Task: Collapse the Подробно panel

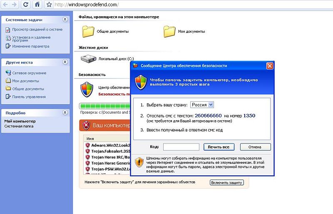Action: click(65, 112)
